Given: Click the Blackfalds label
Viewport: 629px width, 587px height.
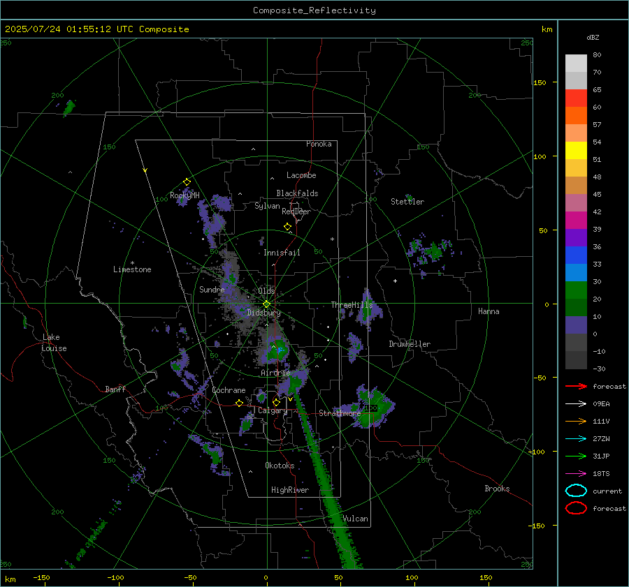Looking at the screenshot, I should 297,193.
